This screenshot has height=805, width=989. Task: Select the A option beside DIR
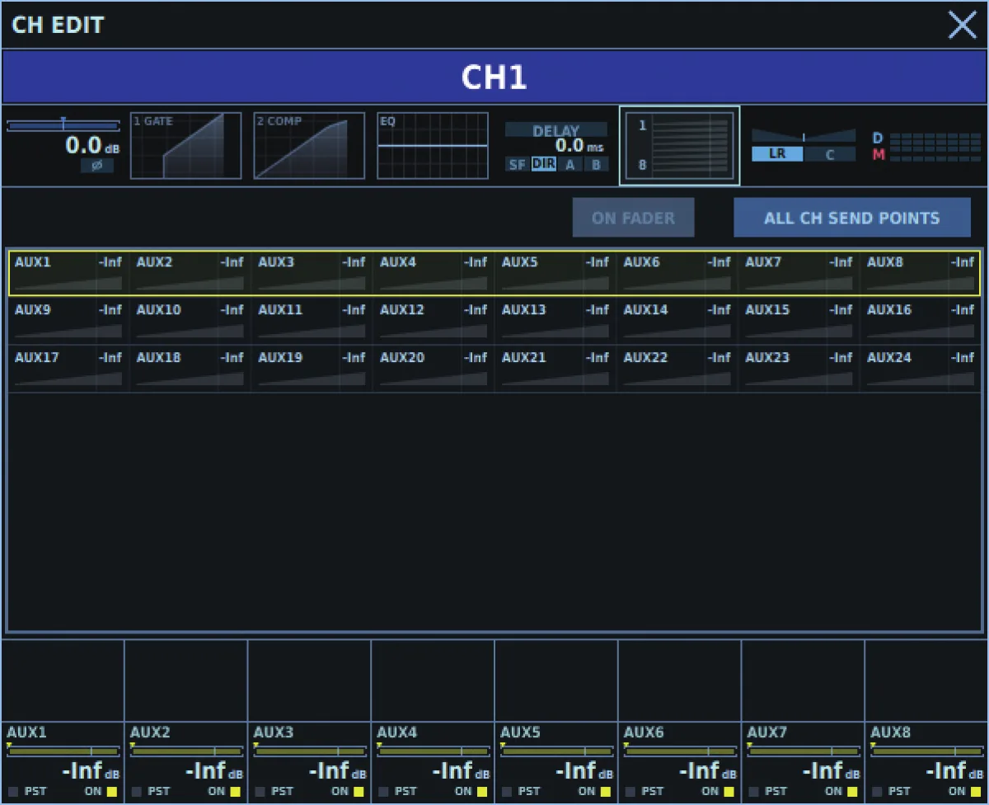pyautogui.click(x=569, y=164)
